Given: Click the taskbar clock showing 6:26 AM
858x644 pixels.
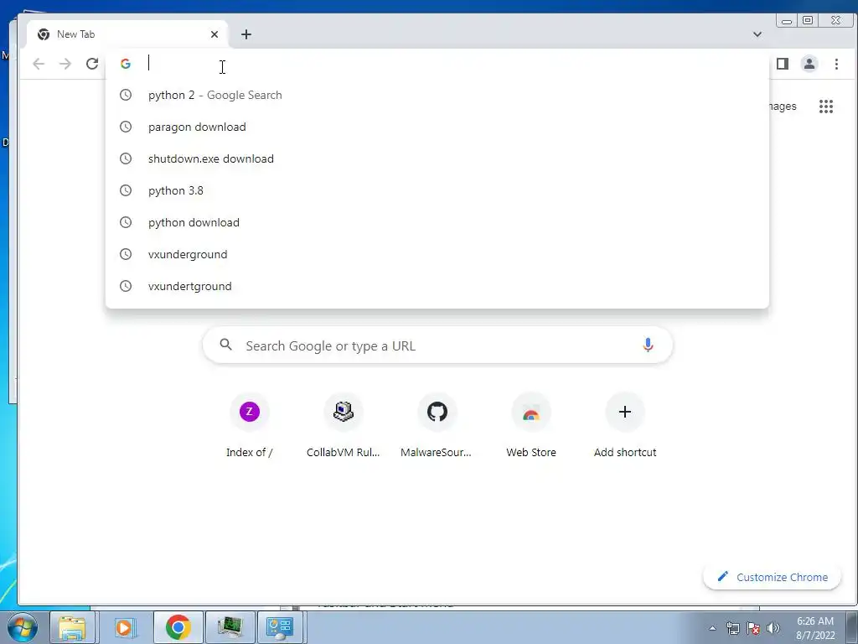Looking at the screenshot, I should (x=814, y=628).
